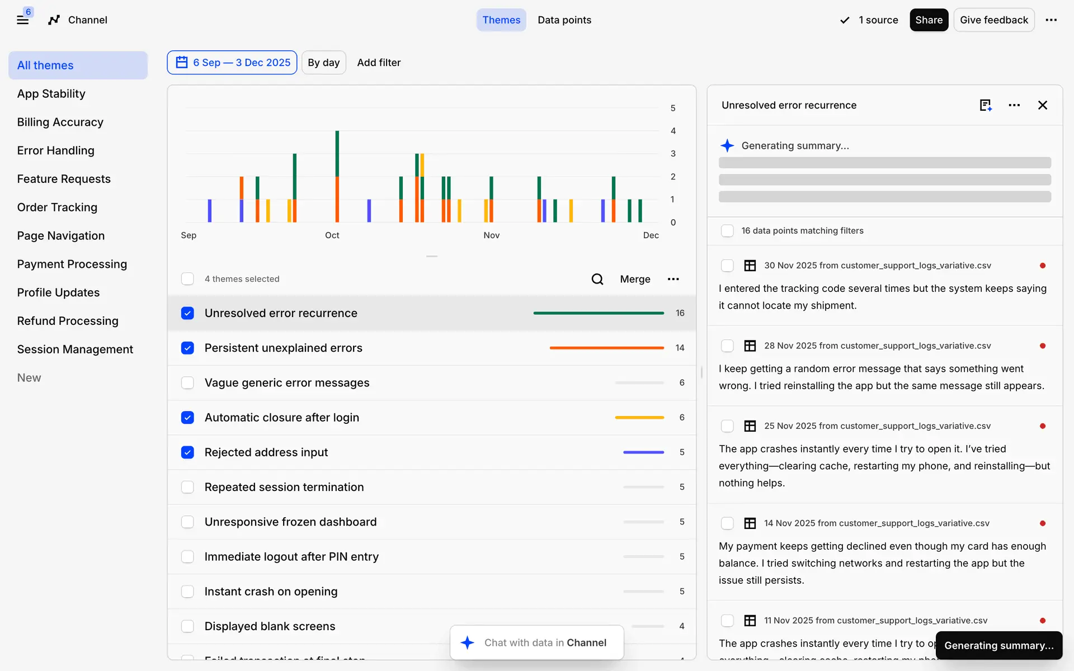Click the search icon in themes list
The height and width of the screenshot is (671, 1074).
(x=597, y=279)
